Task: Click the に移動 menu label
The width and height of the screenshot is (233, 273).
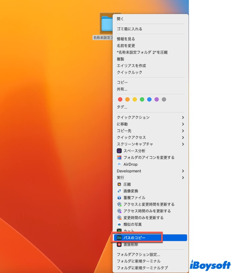Action: point(122,124)
